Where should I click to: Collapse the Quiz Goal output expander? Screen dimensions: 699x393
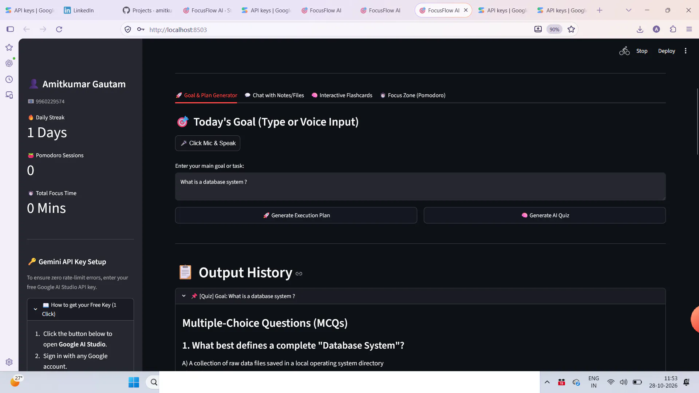coord(420,296)
